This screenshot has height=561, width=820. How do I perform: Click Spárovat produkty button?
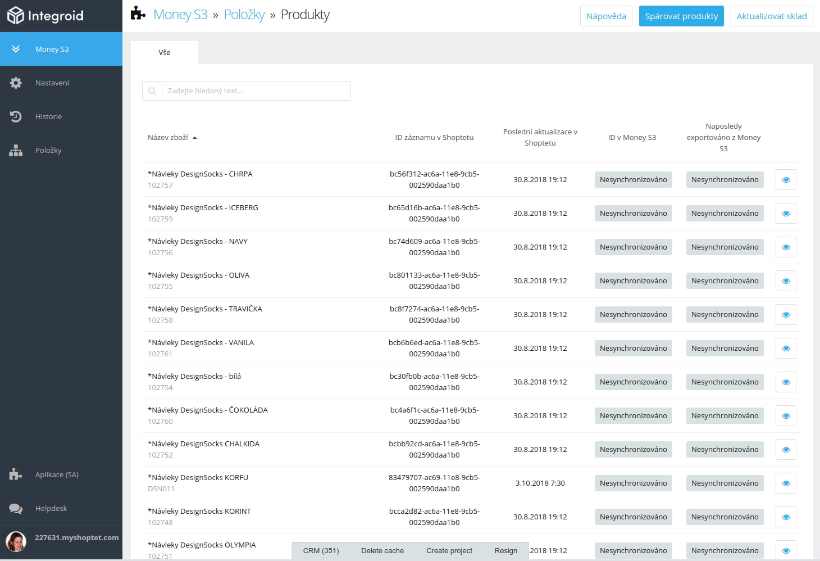pyautogui.click(x=681, y=16)
